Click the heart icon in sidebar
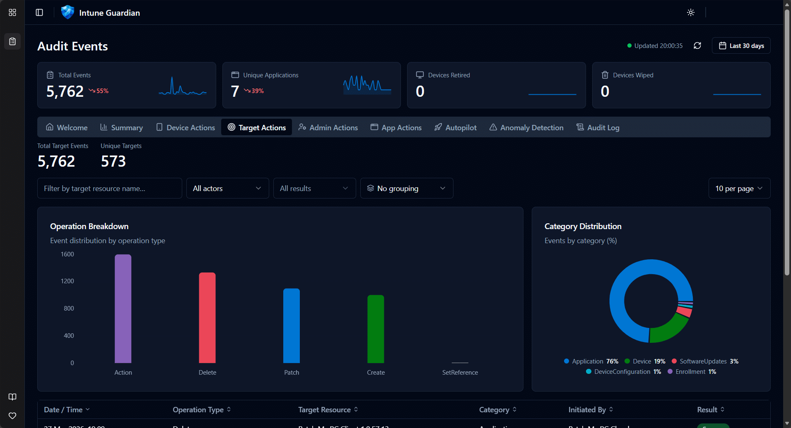The width and height of the screenshot is (791, 428). coord(12,416)
